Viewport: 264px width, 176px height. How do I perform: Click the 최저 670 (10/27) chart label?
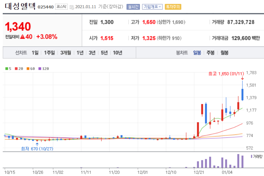37,149
